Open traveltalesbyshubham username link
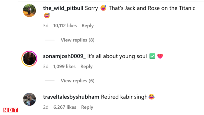The image size is (204, 115). point(71,97)
